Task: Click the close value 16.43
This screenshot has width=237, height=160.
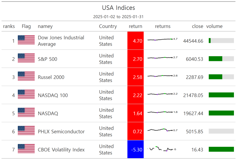Action: [x=197, y=150]
